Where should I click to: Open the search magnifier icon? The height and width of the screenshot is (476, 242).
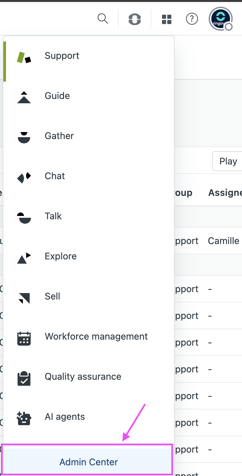(103, 19)
